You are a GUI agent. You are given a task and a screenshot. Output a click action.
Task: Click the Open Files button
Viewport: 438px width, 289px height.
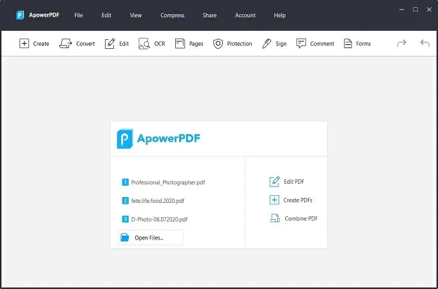(x=151, y=238)
